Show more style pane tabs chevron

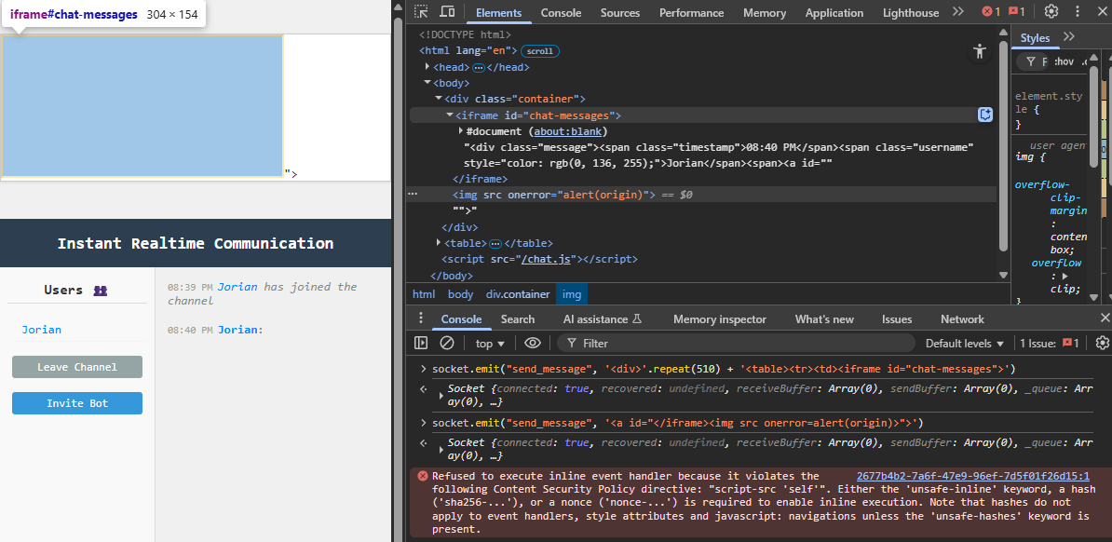click(1069, 37)
